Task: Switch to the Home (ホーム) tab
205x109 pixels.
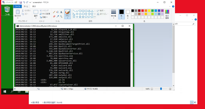Action: click(x=26, y=6)
